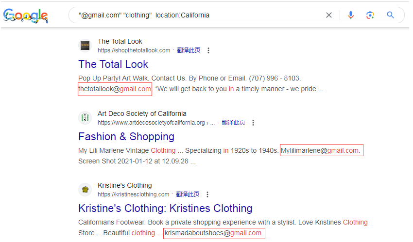Open the Fashion & Shopping result

coord(126,136)
